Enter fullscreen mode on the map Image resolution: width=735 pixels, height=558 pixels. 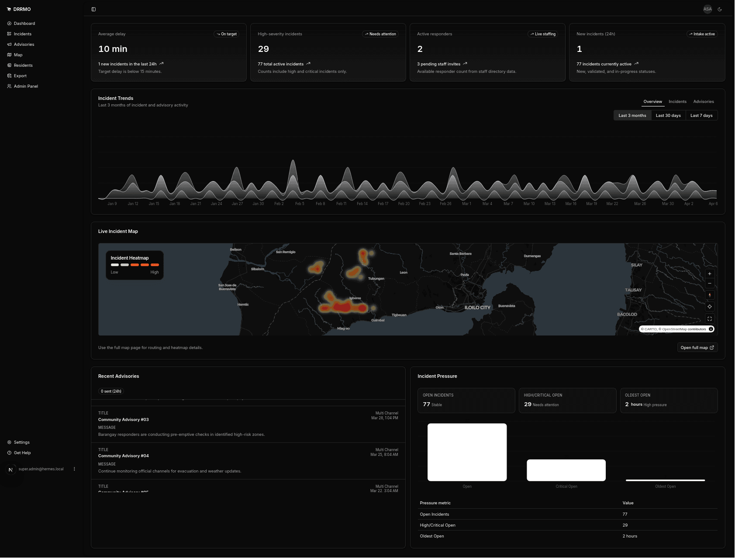(x=709, y=319)
